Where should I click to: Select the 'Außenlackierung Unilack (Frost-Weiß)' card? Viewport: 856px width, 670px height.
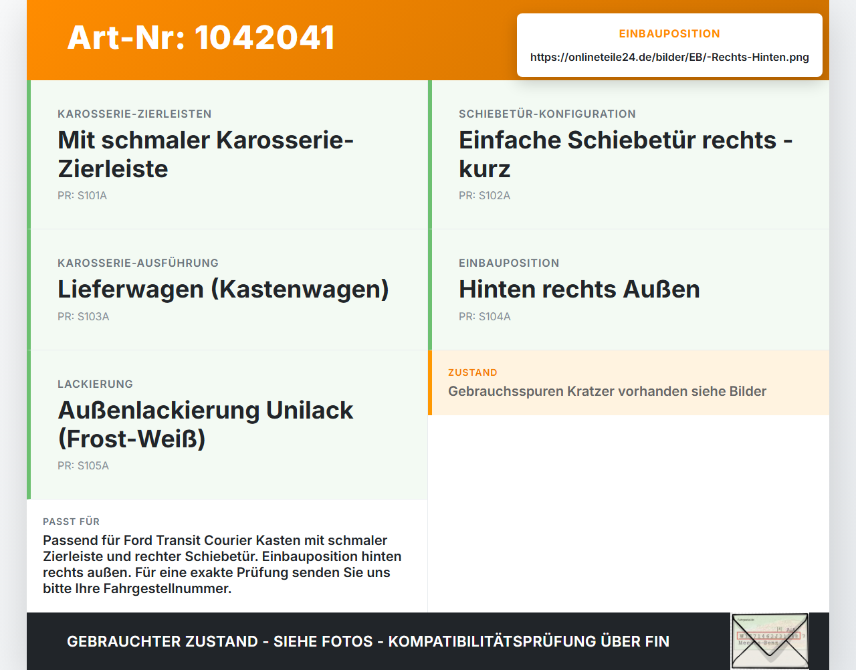(227, 425)
